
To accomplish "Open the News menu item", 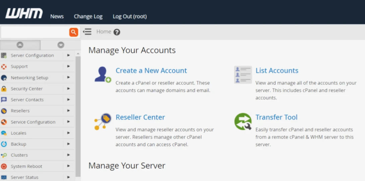I will click(x=57, y=16).
